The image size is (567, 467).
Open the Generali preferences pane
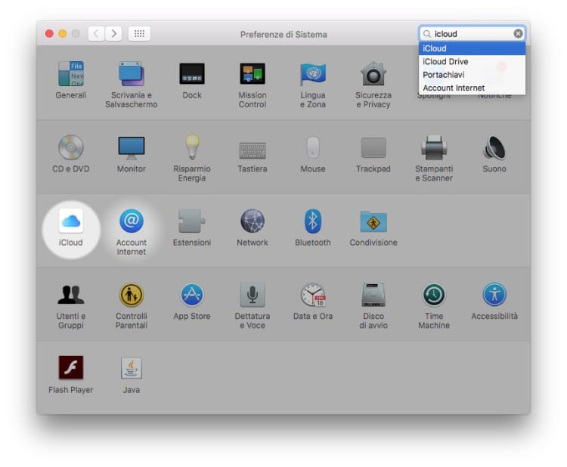click(71, 74)
